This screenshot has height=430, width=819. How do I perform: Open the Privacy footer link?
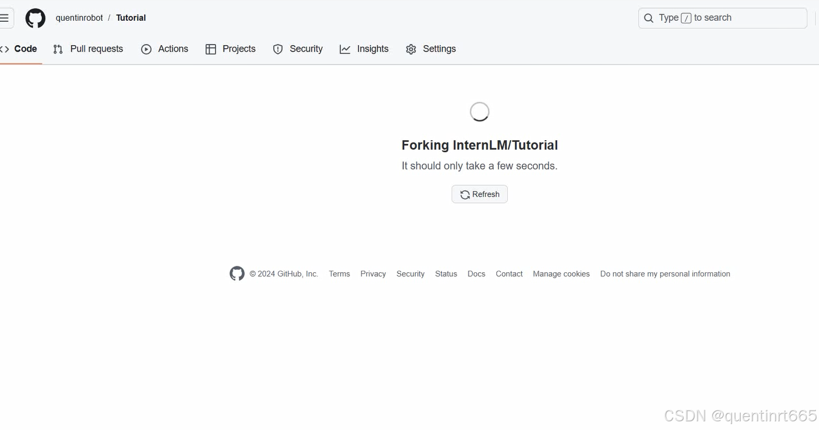373,274
